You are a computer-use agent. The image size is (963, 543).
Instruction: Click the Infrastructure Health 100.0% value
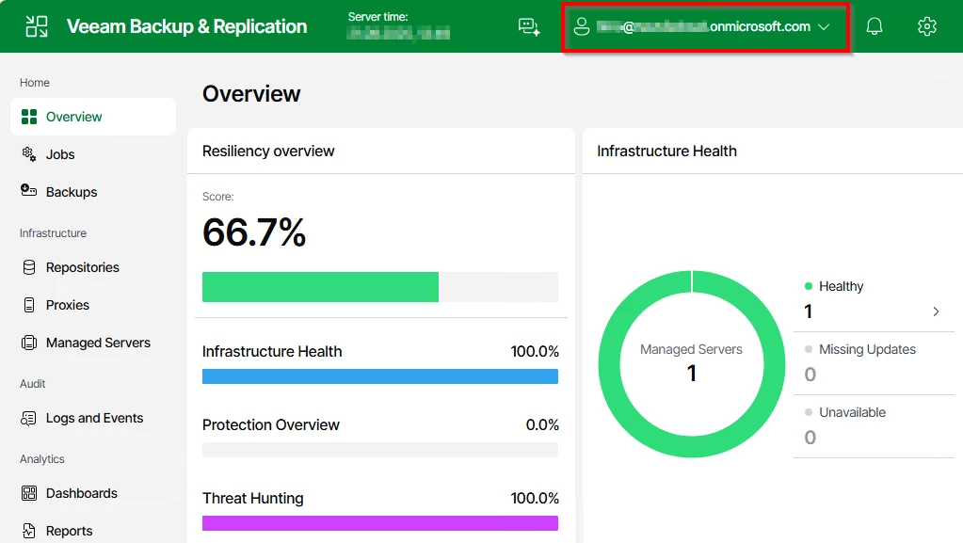click(535, 351)
